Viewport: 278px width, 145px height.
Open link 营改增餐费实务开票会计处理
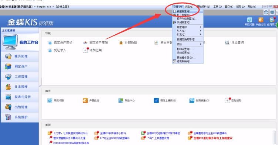(69, 138)
